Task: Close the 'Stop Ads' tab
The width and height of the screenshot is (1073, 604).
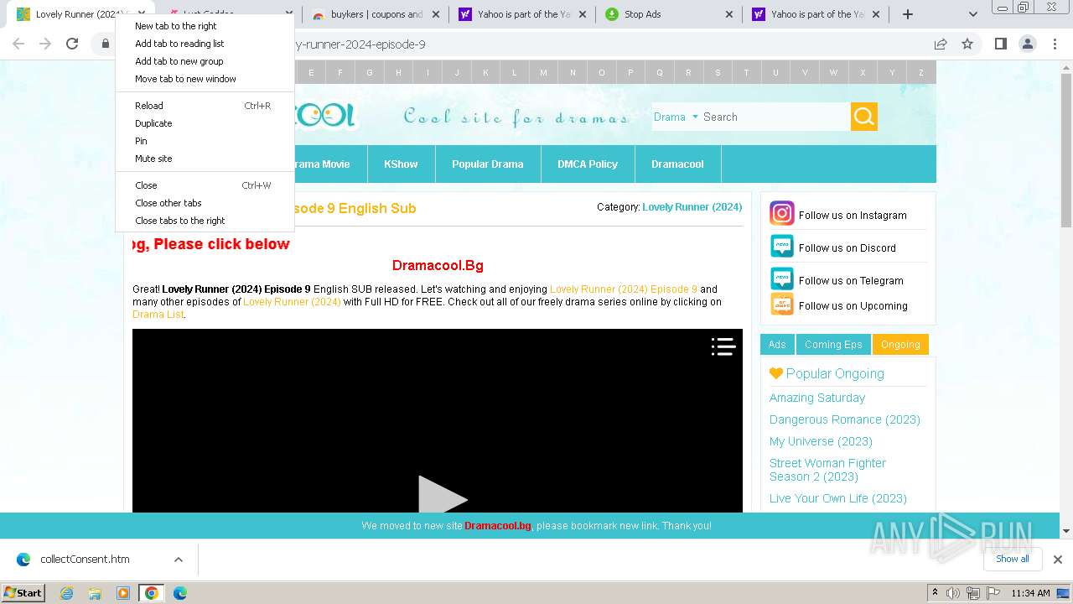Action: coord(728,14)
